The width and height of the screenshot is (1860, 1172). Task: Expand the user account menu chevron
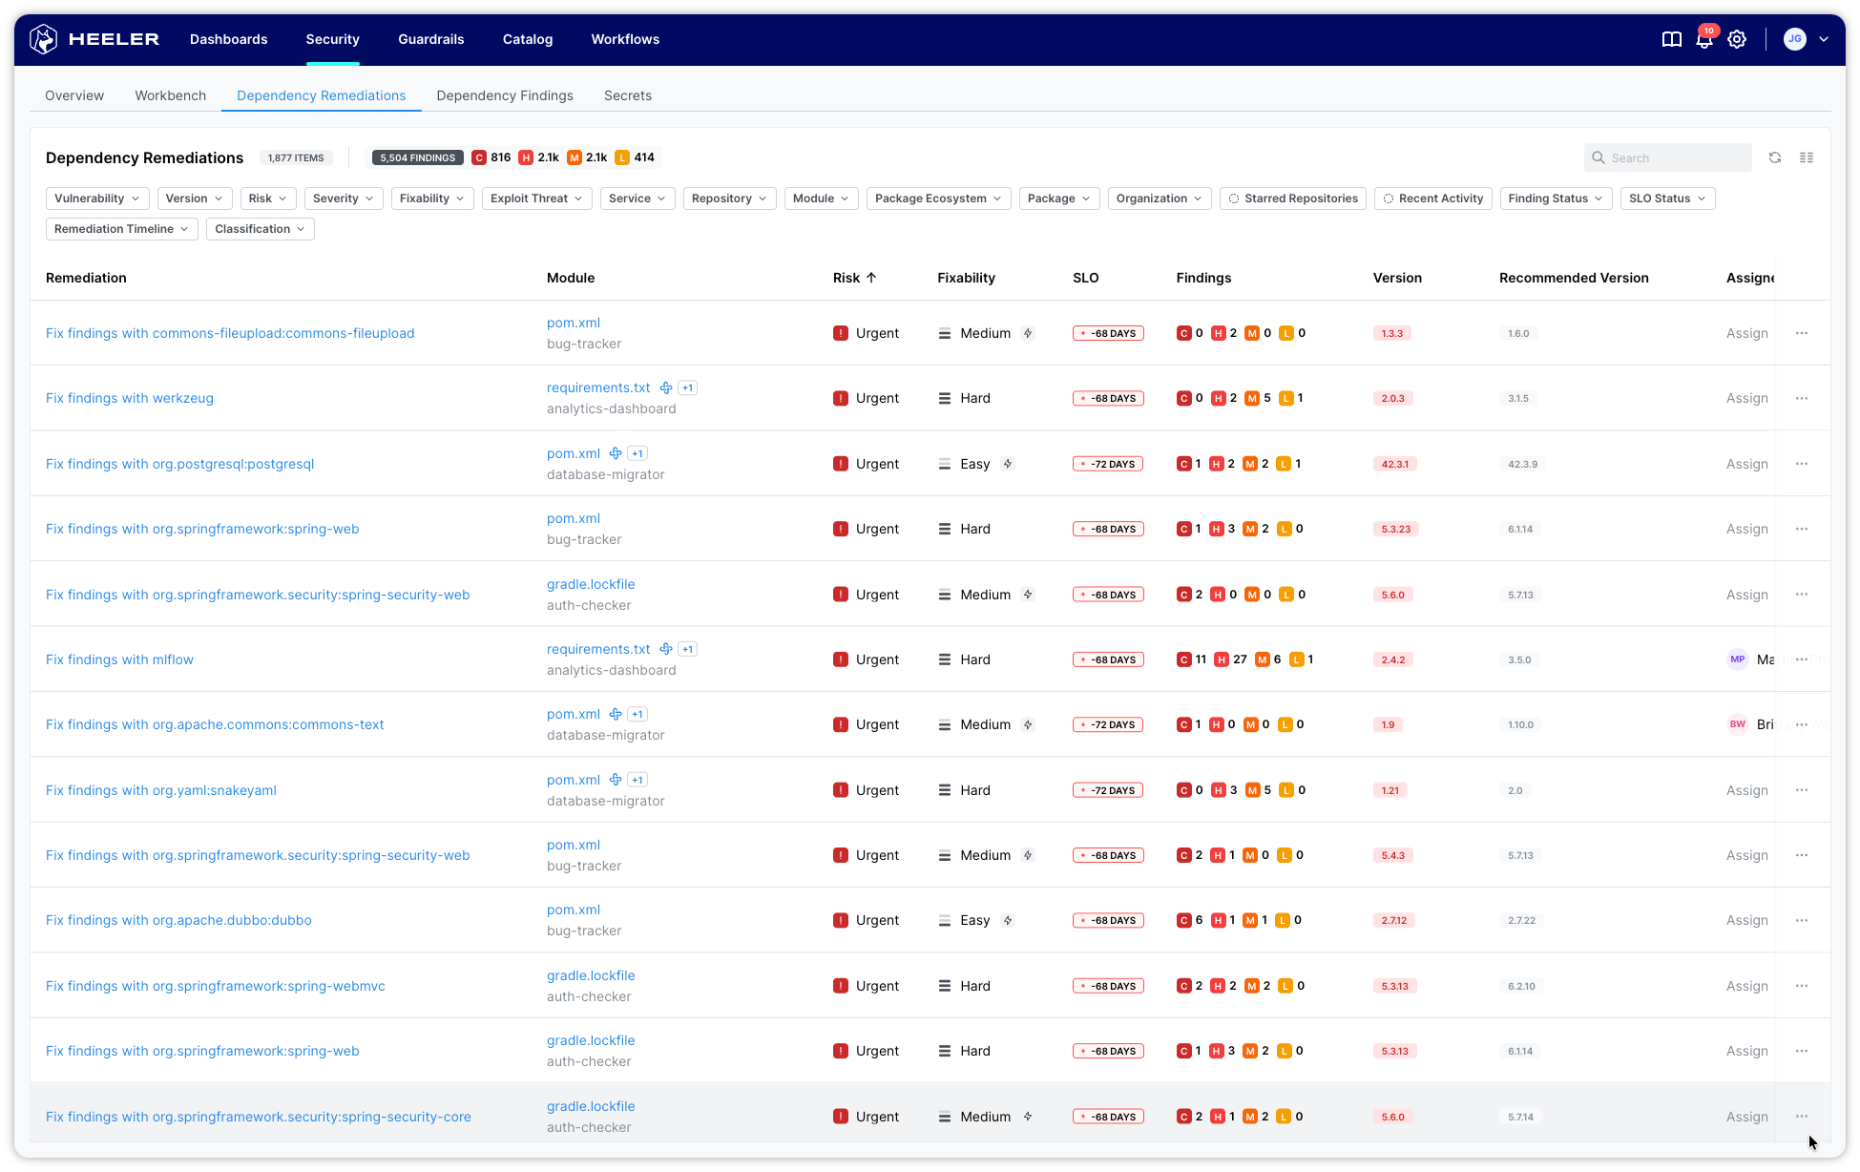click(1824, 39)
